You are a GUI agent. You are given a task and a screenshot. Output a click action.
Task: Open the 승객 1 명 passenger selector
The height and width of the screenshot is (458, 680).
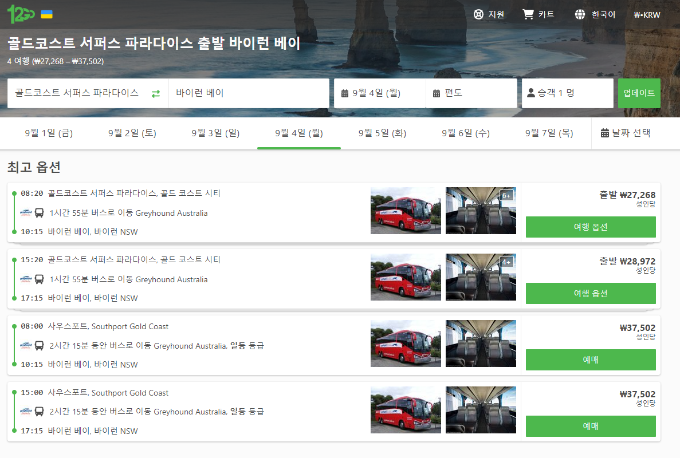pos(567,93)
